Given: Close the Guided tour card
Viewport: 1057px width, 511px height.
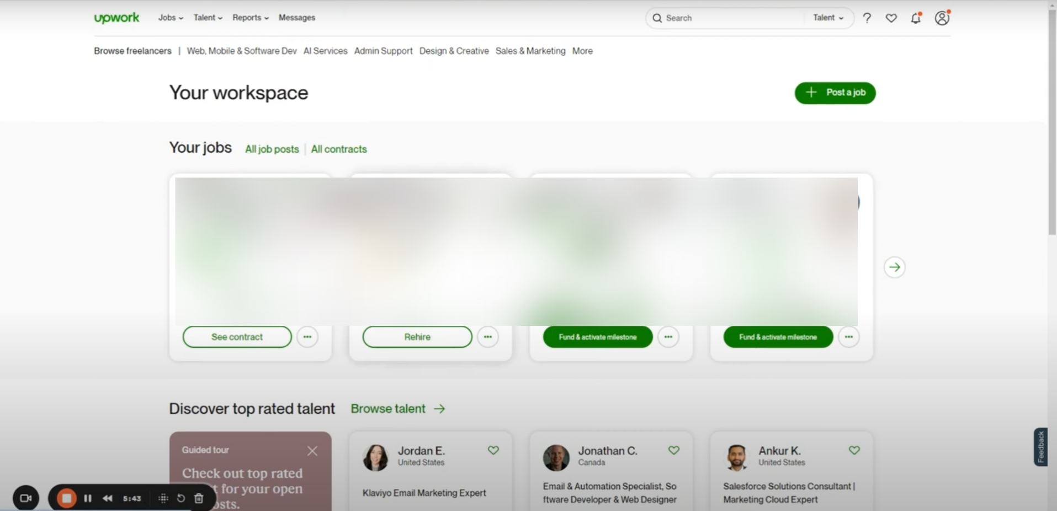Looking at the screenshot, I should (312, 451).
